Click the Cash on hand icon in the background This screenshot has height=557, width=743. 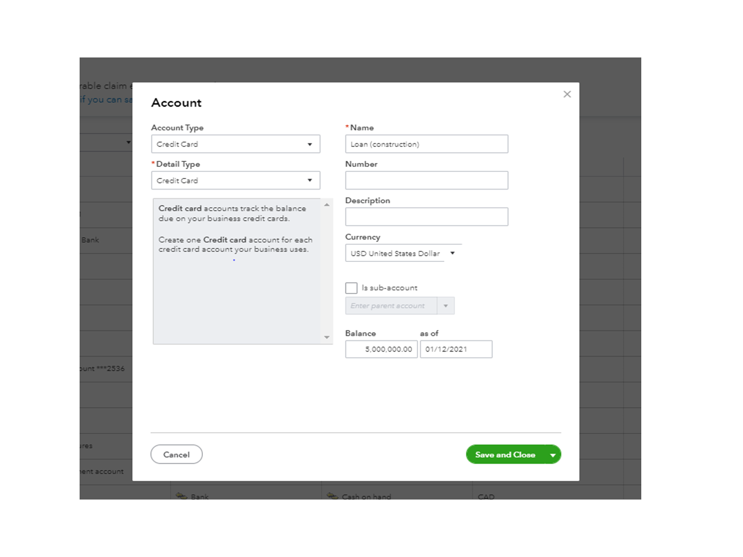point(332,496)
